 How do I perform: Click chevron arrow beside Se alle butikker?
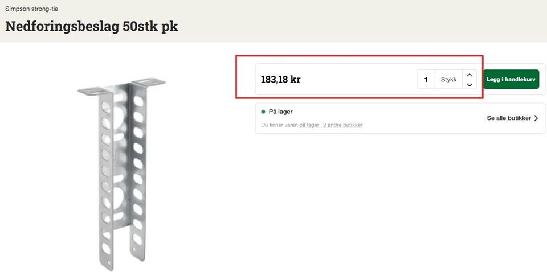coord(536,118)
